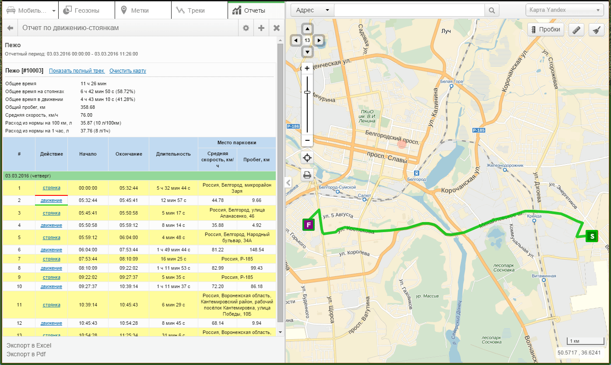
Task: Open the 'движение' link in row 12
Action: pyautogui.click(x=52, y=323)
